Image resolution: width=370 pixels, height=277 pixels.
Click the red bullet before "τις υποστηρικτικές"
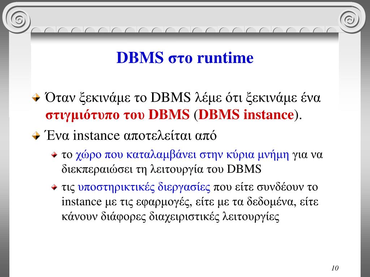[54, 187]
